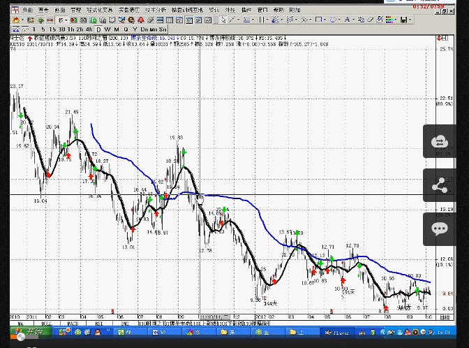
Task: Select the D daily period
Action: (x=98, y=29)
